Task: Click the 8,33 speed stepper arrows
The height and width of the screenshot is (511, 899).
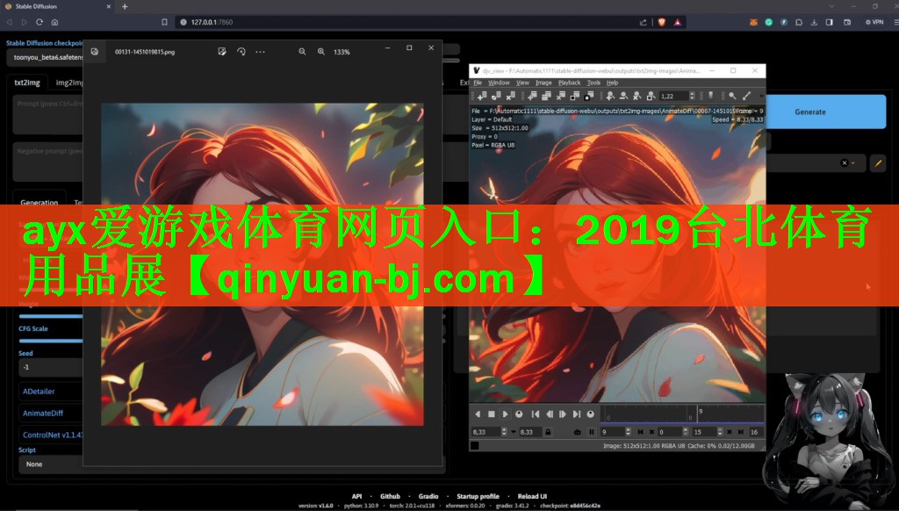Action: point(504,432)
